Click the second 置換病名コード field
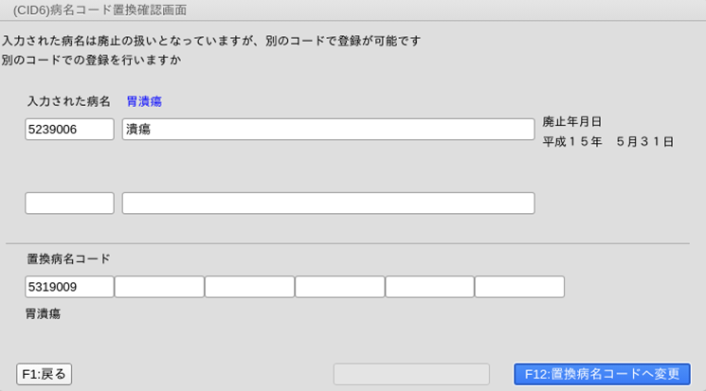The image size is (706, 391). point(159,287)
